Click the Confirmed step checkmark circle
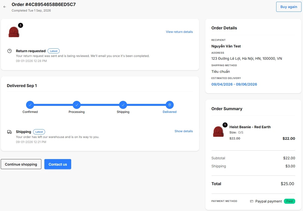 30,105
